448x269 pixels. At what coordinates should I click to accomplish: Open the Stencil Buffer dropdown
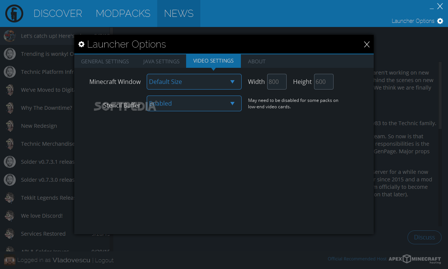(x=194, y=103)
